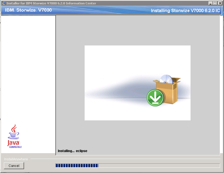Click the installation progress bar
Image resolution: width=224 pixels, height=173 pixels.
pos(137,166)
